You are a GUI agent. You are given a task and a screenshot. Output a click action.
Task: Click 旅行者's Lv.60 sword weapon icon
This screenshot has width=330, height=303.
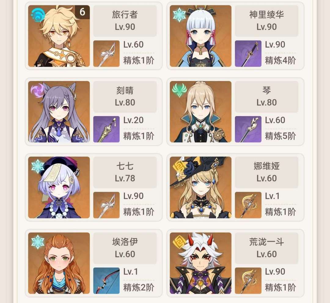(107, 54)
